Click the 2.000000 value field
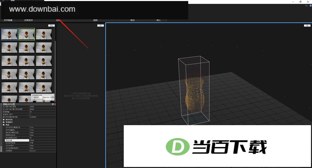The image size is (312, 168). tap(43, 117)
